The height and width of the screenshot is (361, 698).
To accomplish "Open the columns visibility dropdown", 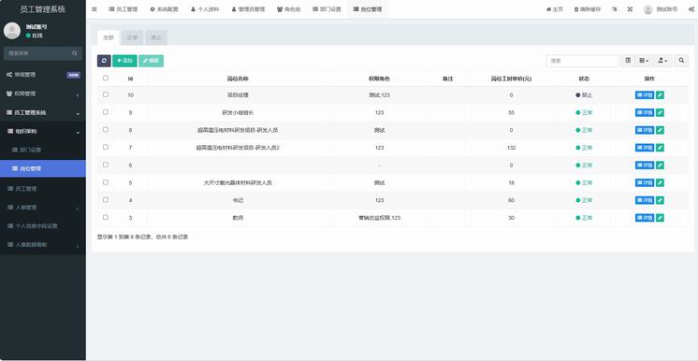I will (644, 61).
